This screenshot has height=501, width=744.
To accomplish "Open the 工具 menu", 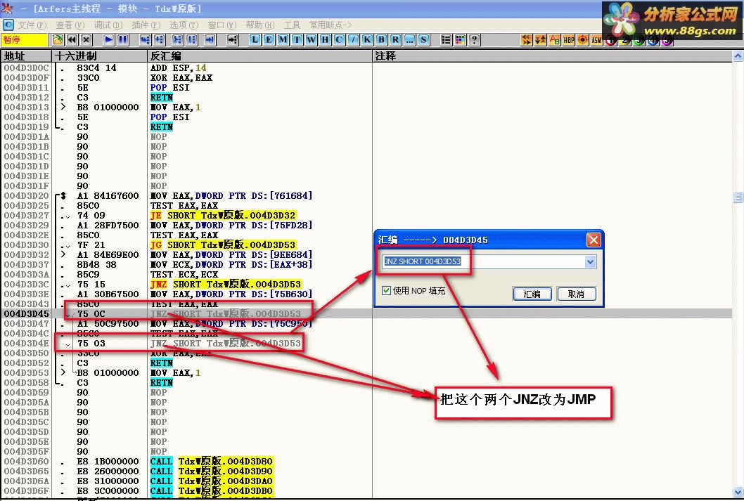I will pos(293,25).
